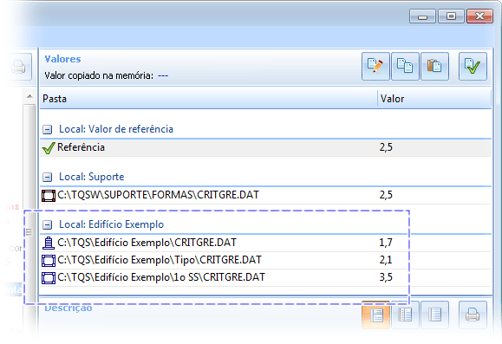Select third description layout view icon

pos(434,315)
